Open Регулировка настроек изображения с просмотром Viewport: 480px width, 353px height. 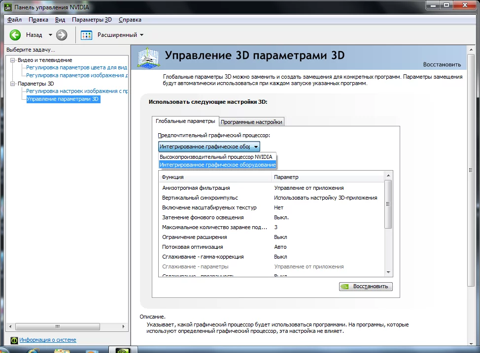point(76,91)
